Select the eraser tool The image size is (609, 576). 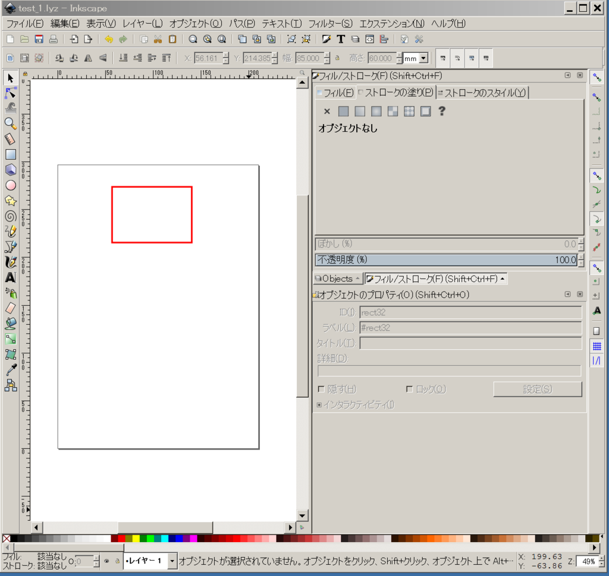11,308
